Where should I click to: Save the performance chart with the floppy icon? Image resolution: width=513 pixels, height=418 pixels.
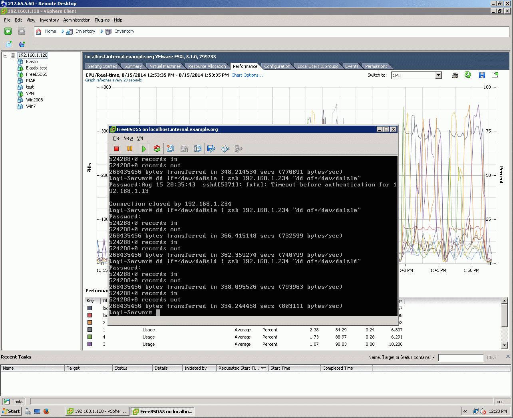[482, 75]
